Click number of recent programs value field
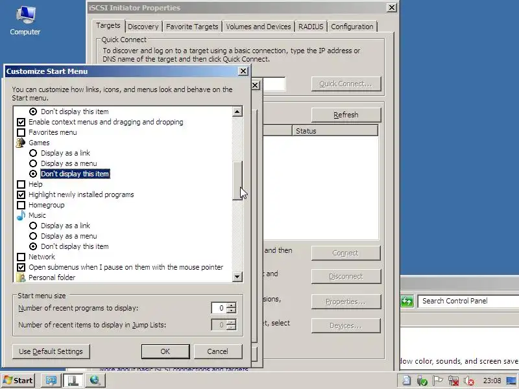The image size is (519, 389). (219, 308)
